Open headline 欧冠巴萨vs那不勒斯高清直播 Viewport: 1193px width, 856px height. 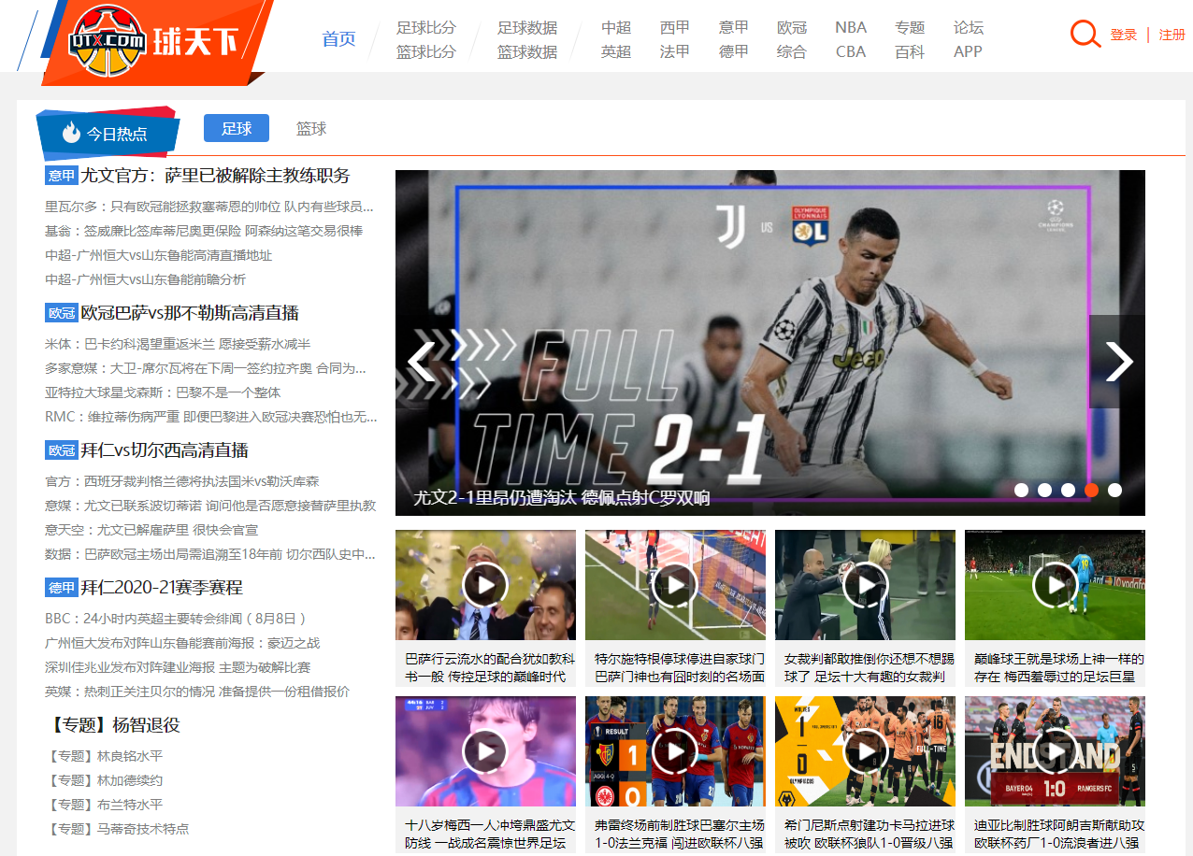[190, 313]
